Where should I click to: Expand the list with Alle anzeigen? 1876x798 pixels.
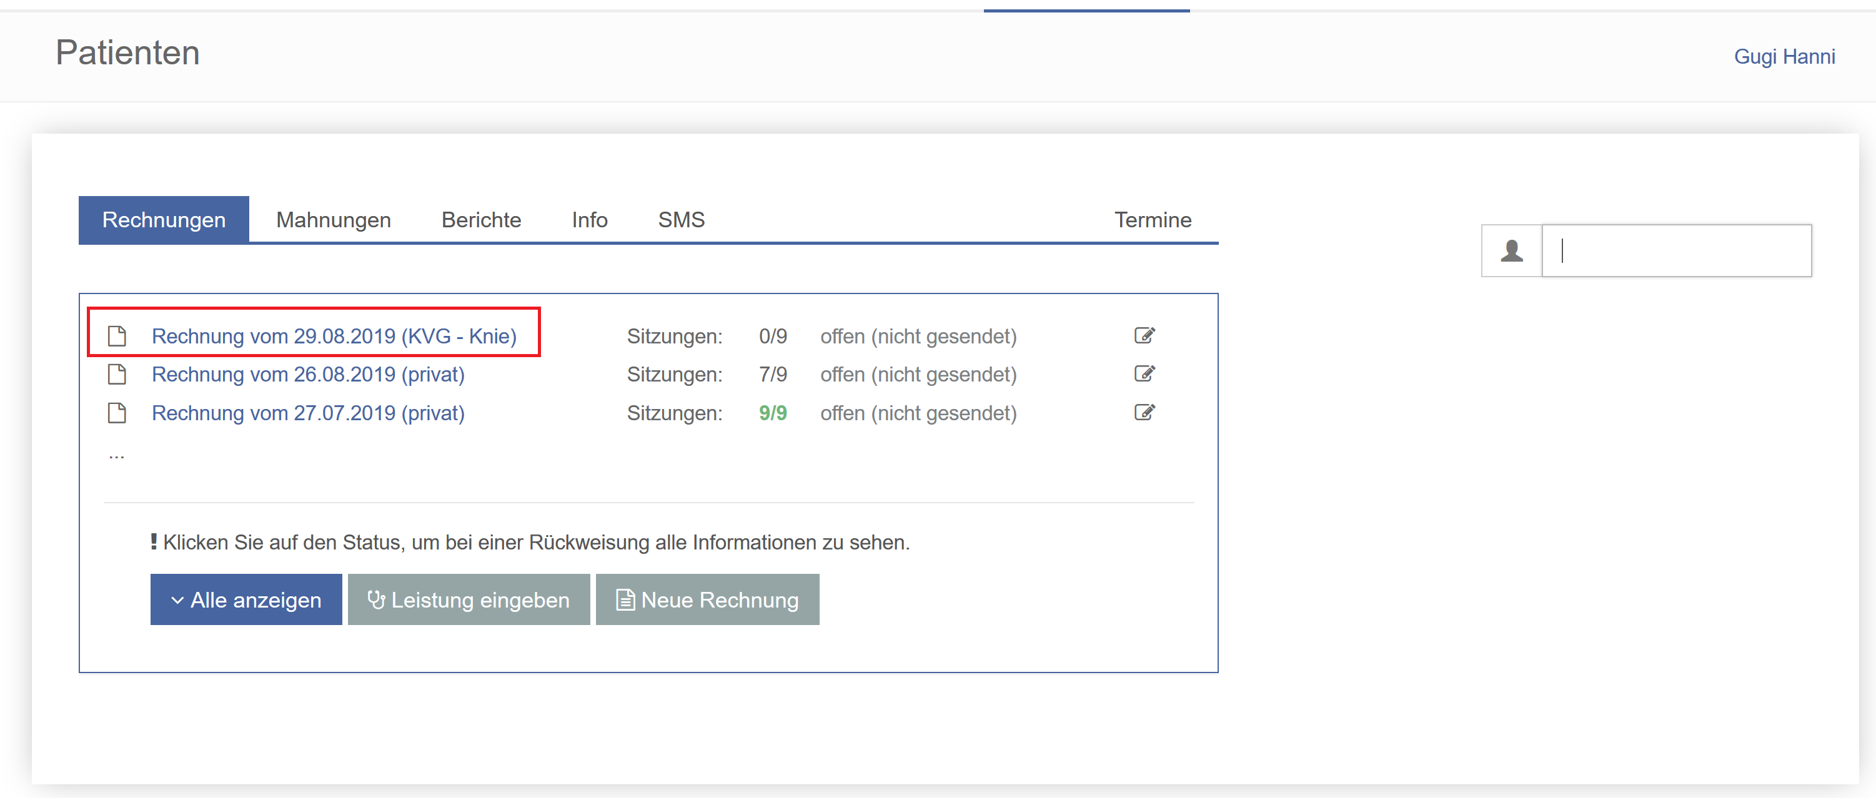click(246, 599)
